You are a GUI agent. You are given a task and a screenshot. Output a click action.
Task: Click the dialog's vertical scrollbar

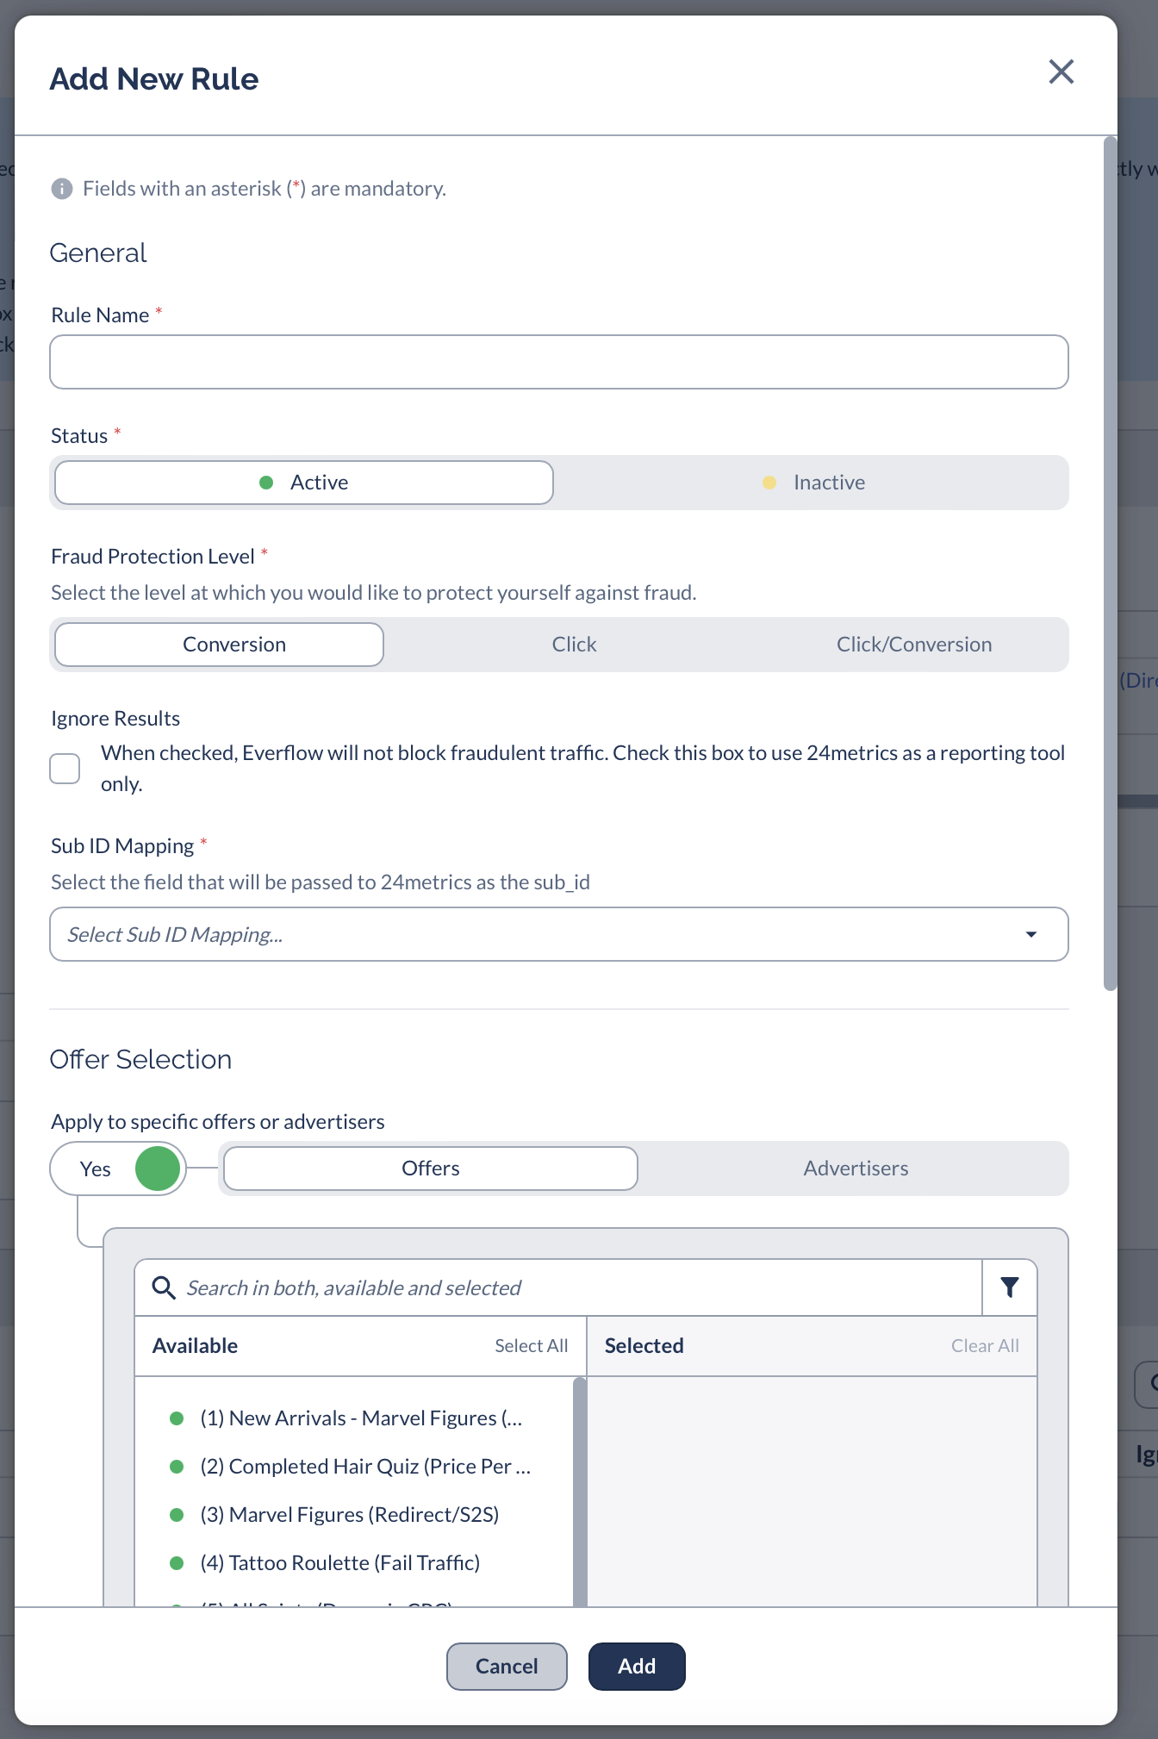pyautogui.click(x=1110, y=564)
